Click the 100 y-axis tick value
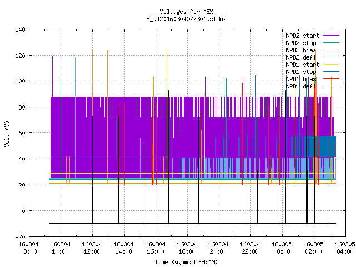Screen dimensions: 356x267 click(20, 81)
